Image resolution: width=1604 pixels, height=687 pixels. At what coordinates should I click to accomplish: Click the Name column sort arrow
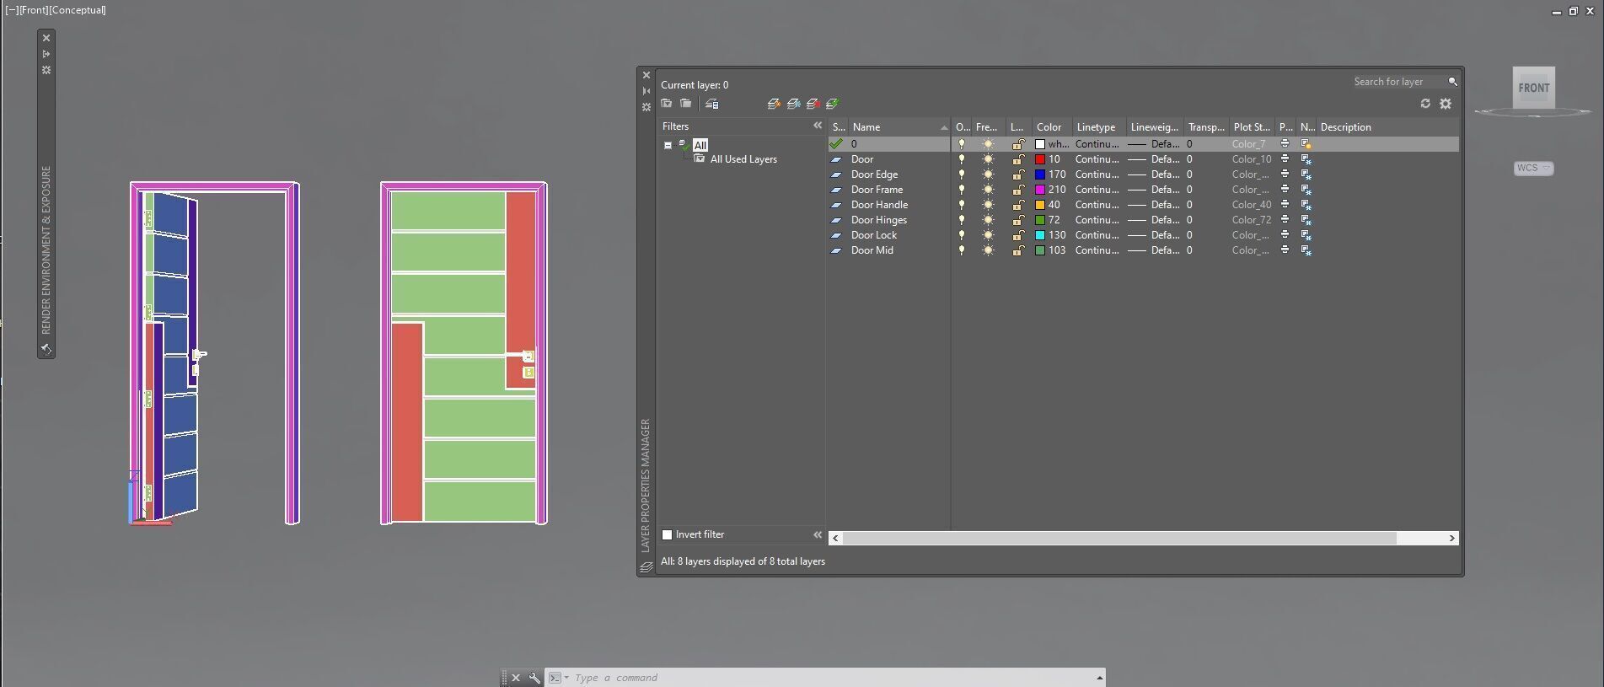point(943,127)
